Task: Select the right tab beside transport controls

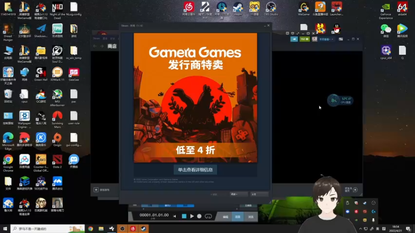Action: 251,216
